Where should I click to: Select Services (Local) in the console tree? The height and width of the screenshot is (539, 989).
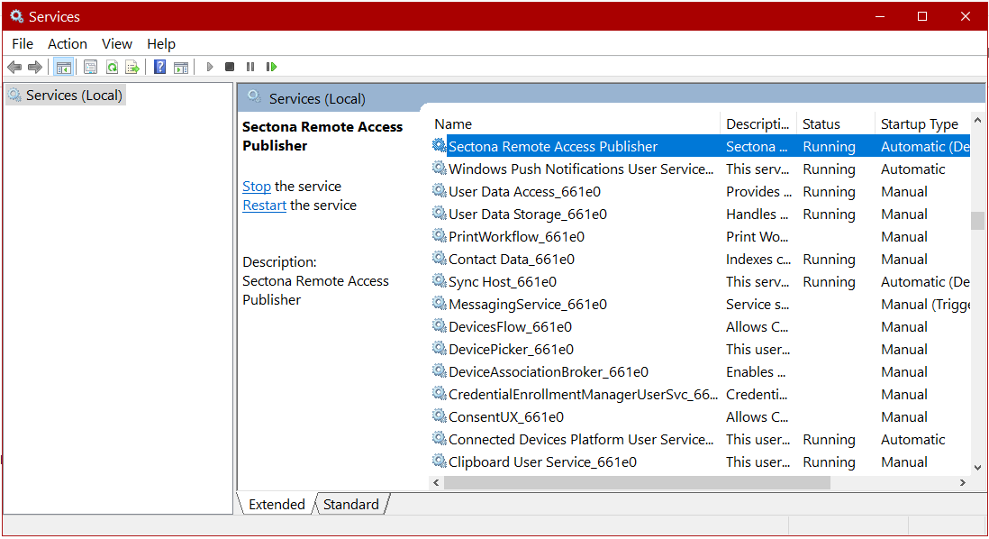pos(74,96)
